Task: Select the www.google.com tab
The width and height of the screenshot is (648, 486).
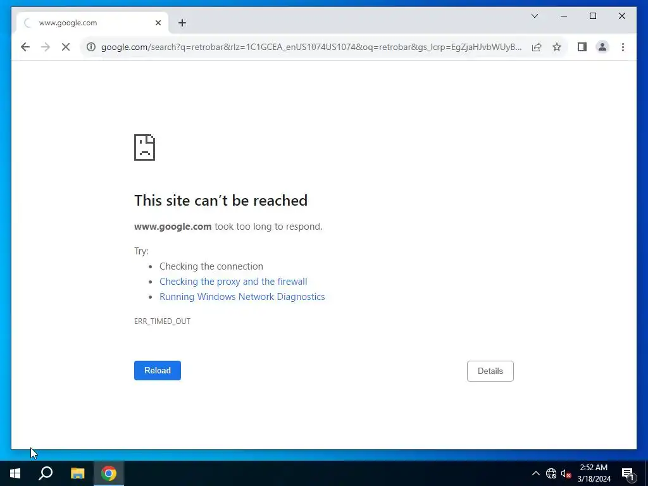Action: click(92, 23)
